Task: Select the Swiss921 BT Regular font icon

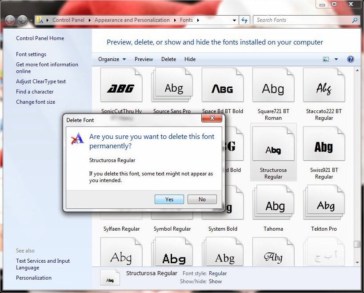Action: tap(324, 144)
